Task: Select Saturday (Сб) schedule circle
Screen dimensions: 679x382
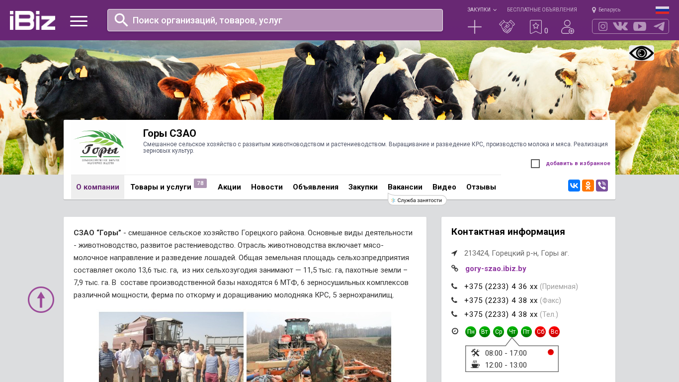Action: pyautogui.click(x=540, y=332)
